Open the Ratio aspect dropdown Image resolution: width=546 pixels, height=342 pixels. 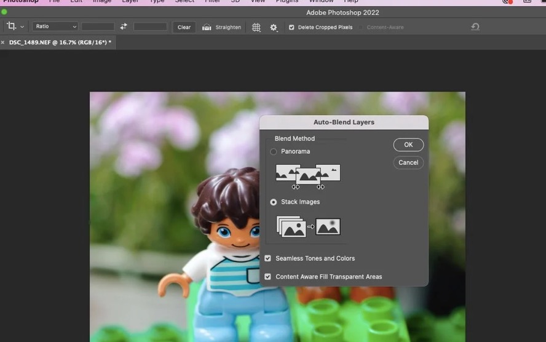[55, 26]
